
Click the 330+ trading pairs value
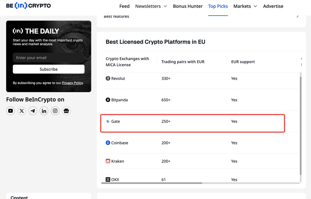point(166,79)
